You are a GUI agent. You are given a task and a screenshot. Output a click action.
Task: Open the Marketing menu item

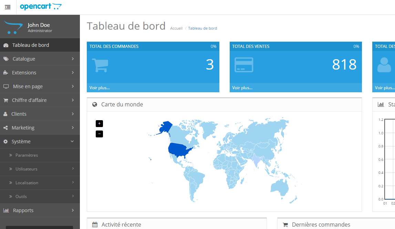click(x=40, y=128)
